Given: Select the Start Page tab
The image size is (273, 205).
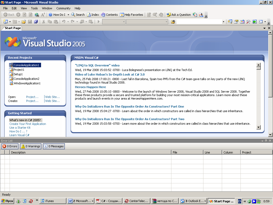Looking at the screenshot, I should pos(13,28).
